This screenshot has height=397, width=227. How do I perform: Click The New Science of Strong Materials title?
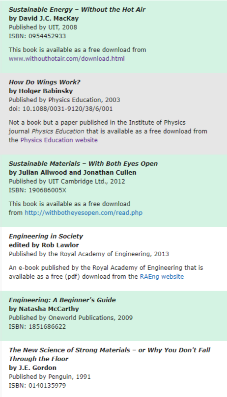click(x=110, y=354)
